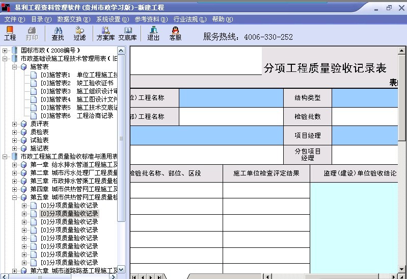This screenshot has height=279, width=407.
Task: Click the 工程 toolbar icon
Action: point(10,34)
